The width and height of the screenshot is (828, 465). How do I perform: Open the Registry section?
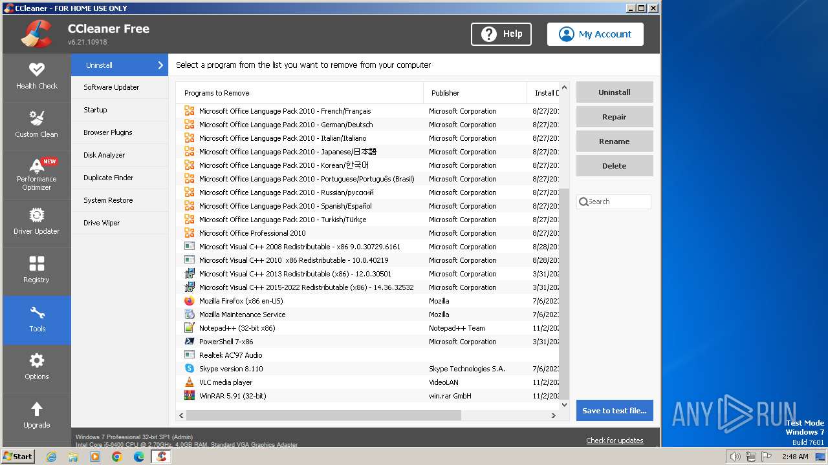pos(37,271)
